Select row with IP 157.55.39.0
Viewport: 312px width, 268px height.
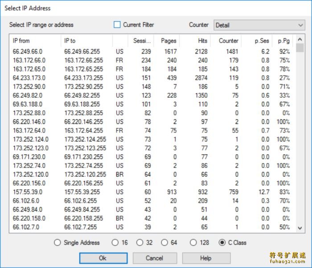(x=152, y=192)
